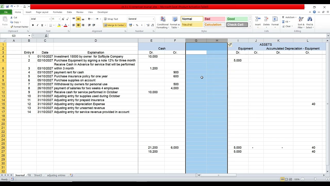
Task: Adjust the zoom level slider
Action: coord(315,179)
